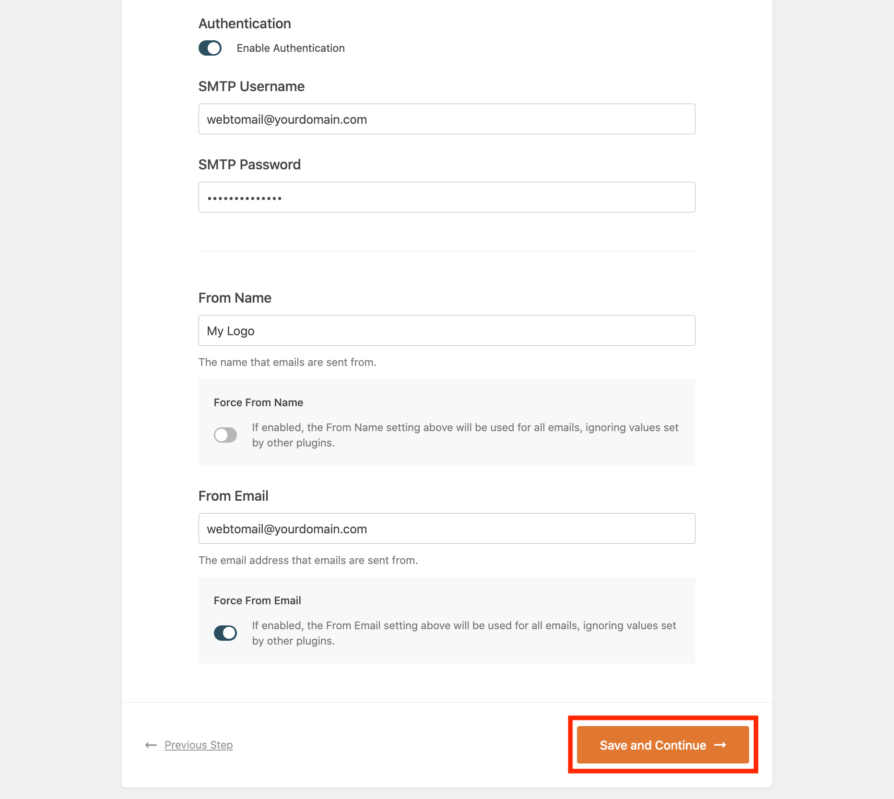
Task: Disable the Force From Email toggle
Action: pyautogui.click(x=225, y=633)
